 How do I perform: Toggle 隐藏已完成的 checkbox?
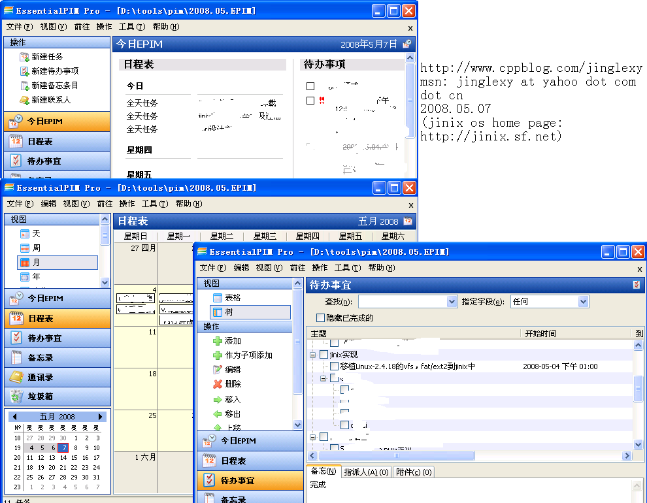[x=320, y=318]
